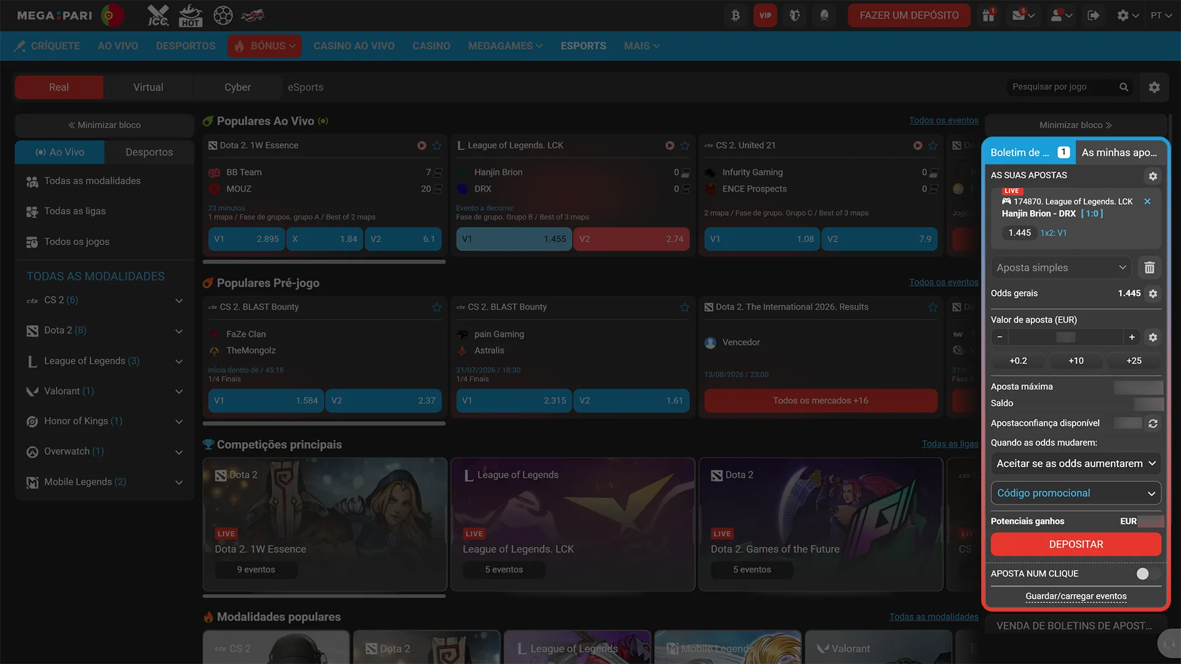Expand League of Legends (3) in sidebar
This screenshot has width=1181, height=664.
coord(179,362)
